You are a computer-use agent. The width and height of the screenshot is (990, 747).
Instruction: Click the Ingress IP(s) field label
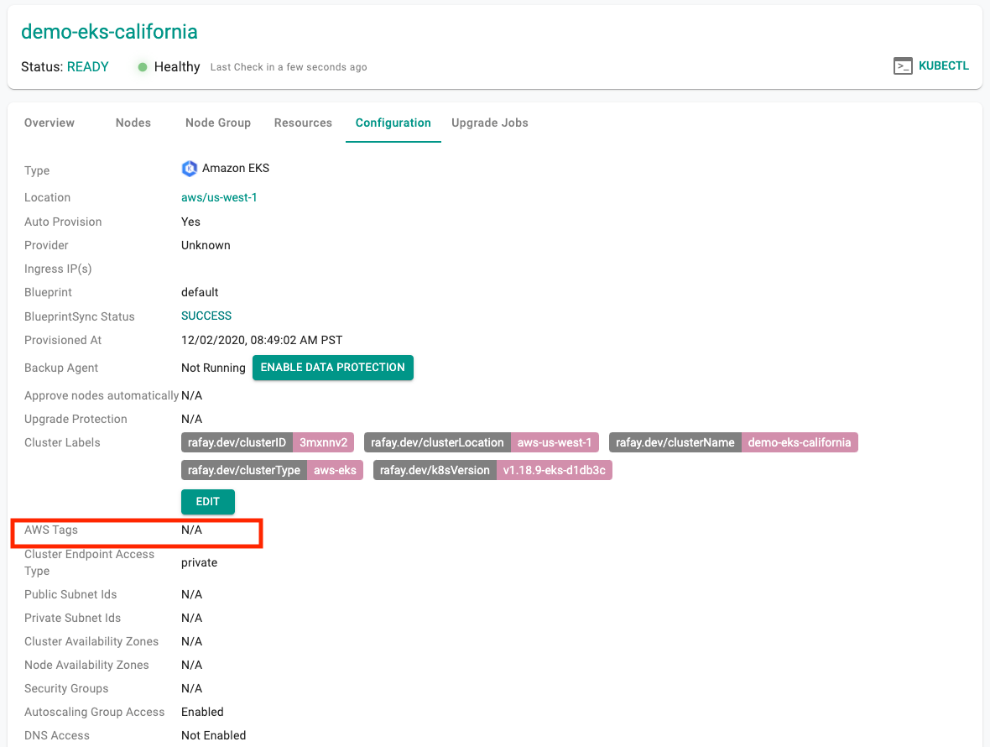tap(58, 269)
